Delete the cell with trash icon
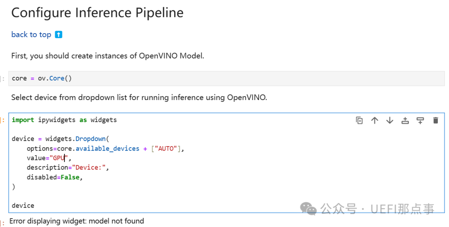The width and height of the screenshot is (449, 227). pyautogui.click(x=435, y=120)
